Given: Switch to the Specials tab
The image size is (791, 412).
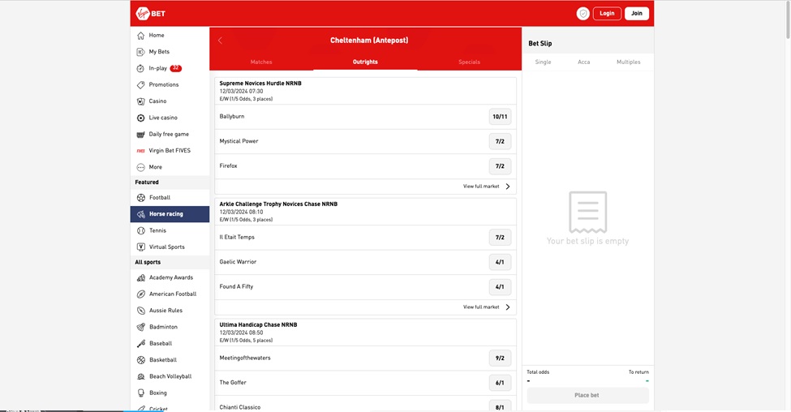Looking at the screenshot, I should (469, 62).
